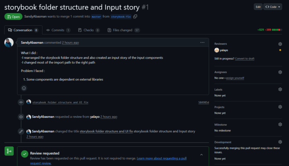Screen dimensions: 289x166
Task: Open the Assignees gear settings
Action: 280,72
